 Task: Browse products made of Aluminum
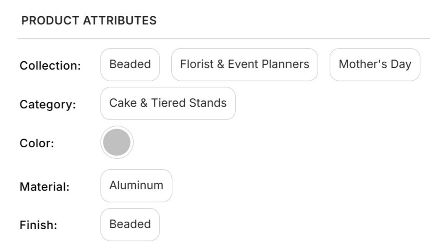[x=136, y=186]
